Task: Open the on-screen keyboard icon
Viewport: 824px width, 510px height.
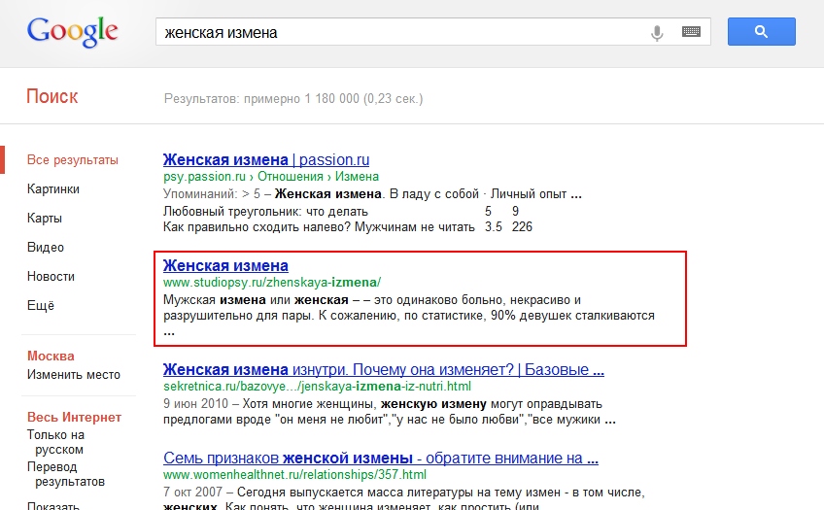Action: point(691,32)
